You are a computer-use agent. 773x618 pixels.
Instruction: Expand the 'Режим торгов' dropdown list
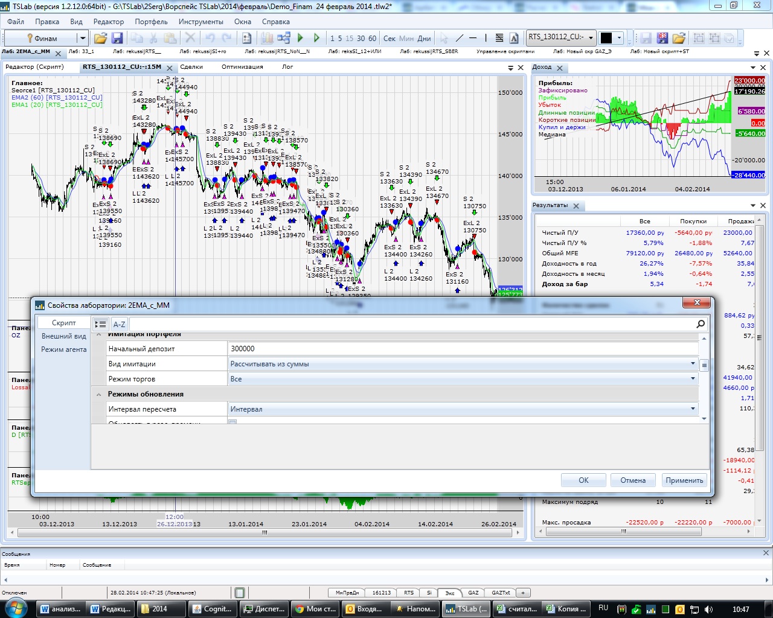tap(693, 378)
